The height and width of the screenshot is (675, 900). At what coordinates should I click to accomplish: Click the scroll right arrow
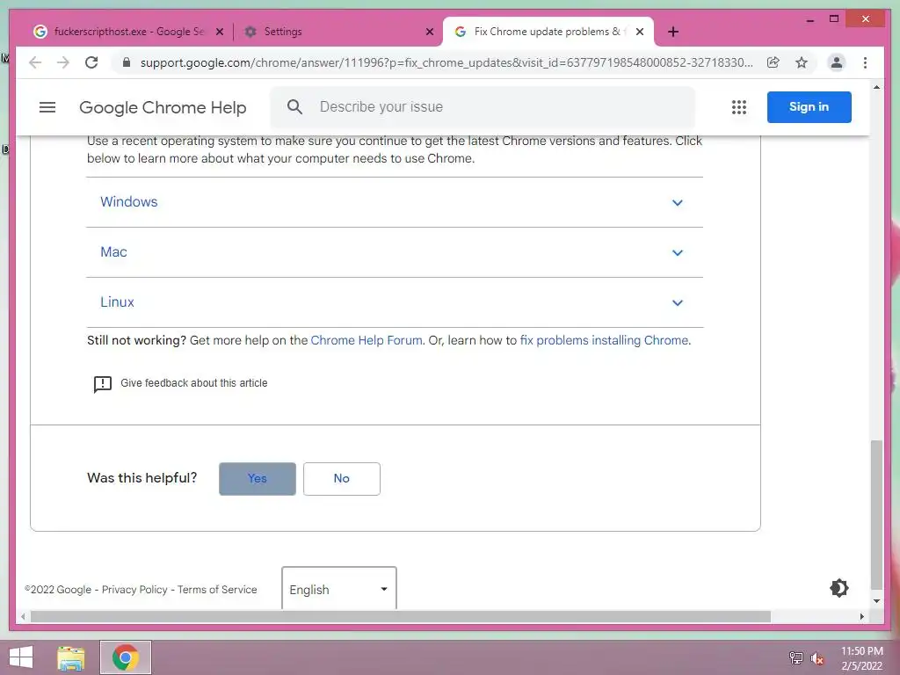pyautogui.click(x=861, y=616)
